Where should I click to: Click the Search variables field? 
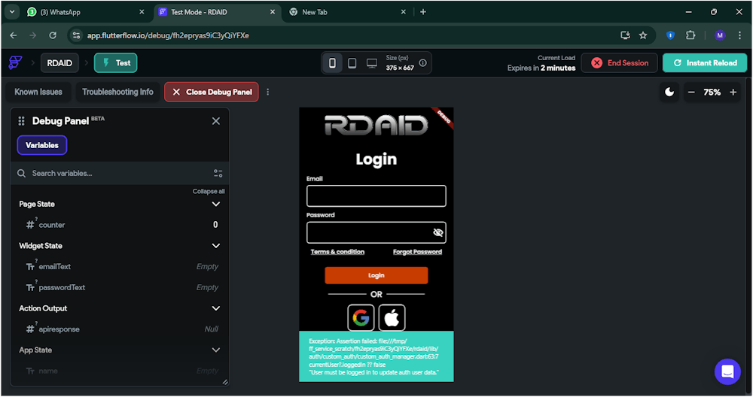120,173
